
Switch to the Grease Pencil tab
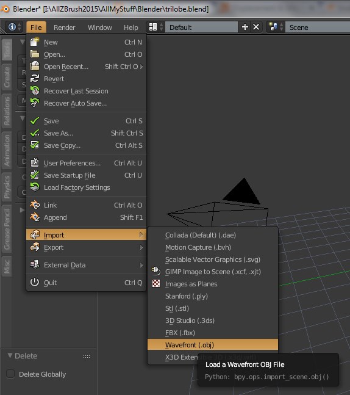pyautogui.click(x=7, y=228)
